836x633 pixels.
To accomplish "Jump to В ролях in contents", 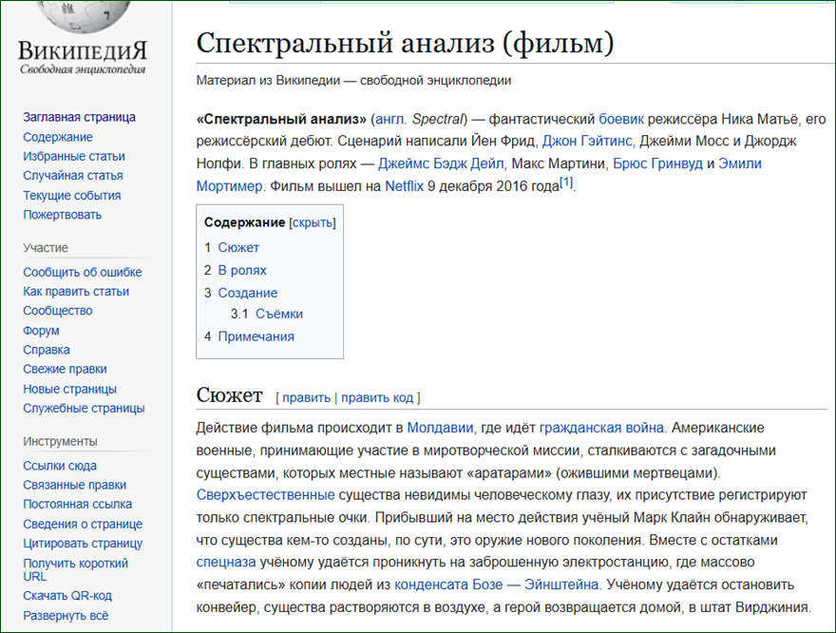I will point(242,270).
